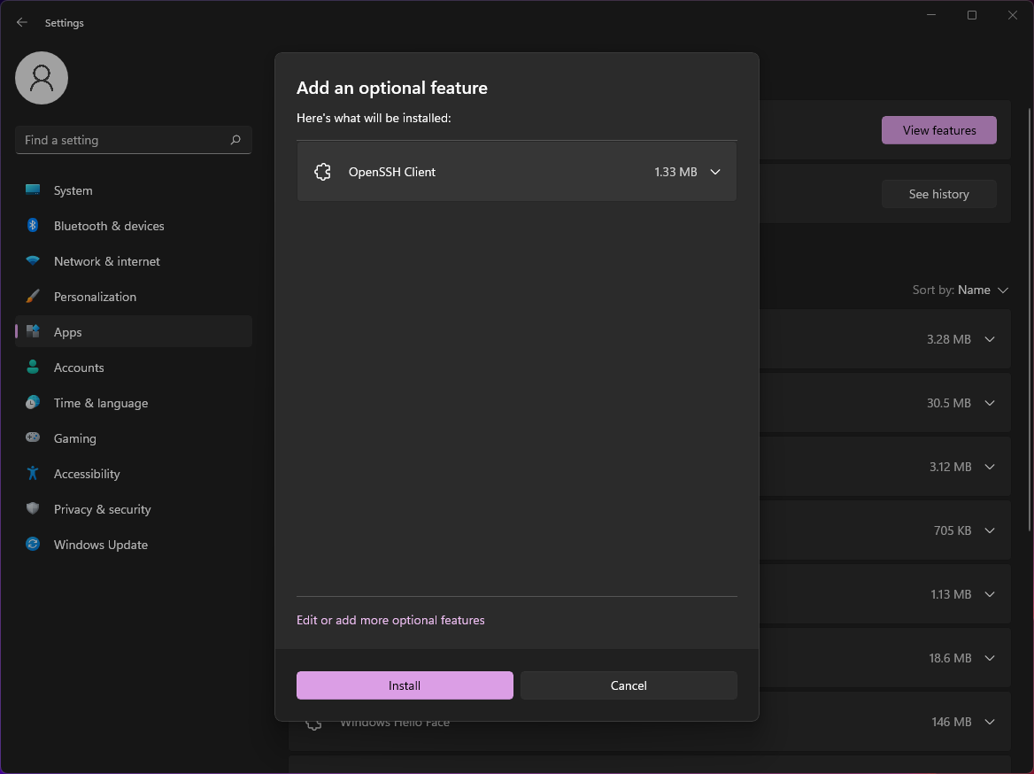Click the Privacy shield icon
1034x774 pixels.
coord(32,508)
